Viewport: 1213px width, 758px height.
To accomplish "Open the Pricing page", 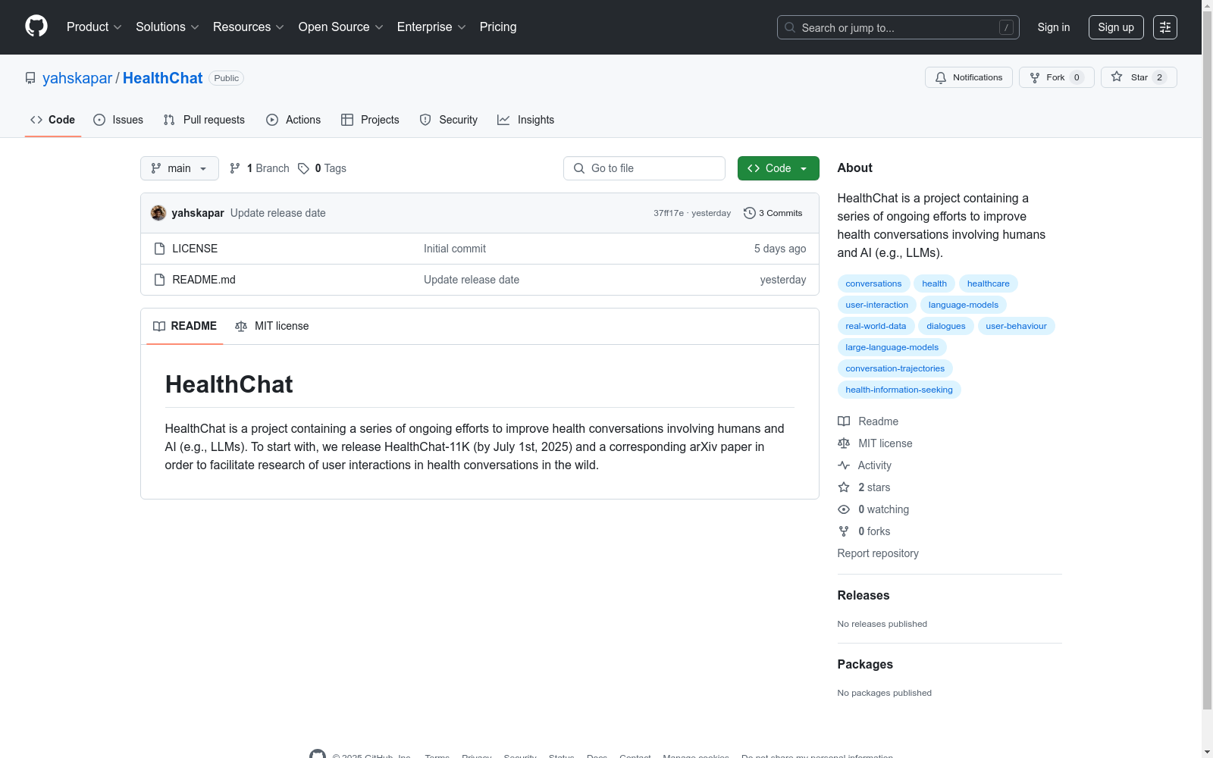I will pyautogui.click(x=498, y=27).
